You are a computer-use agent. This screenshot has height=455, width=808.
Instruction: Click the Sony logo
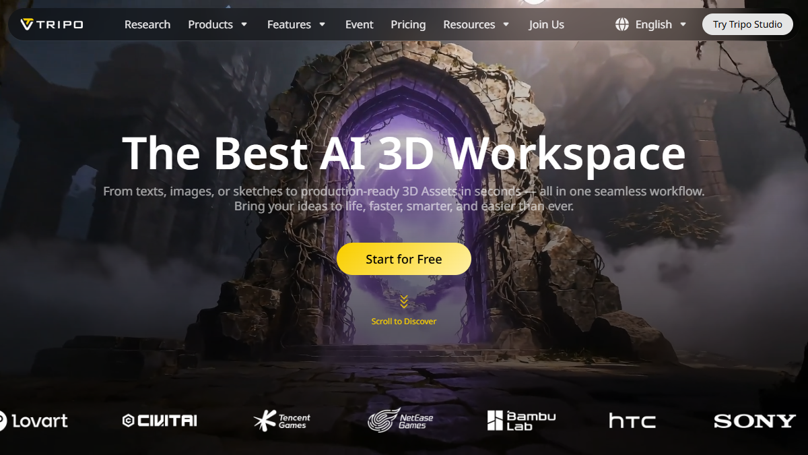tap(755, 421)
